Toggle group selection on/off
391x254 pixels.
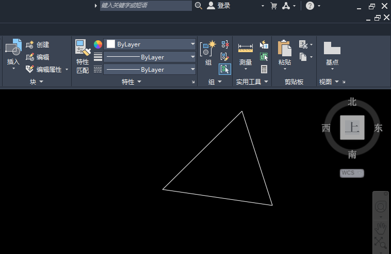pos(225,69)
